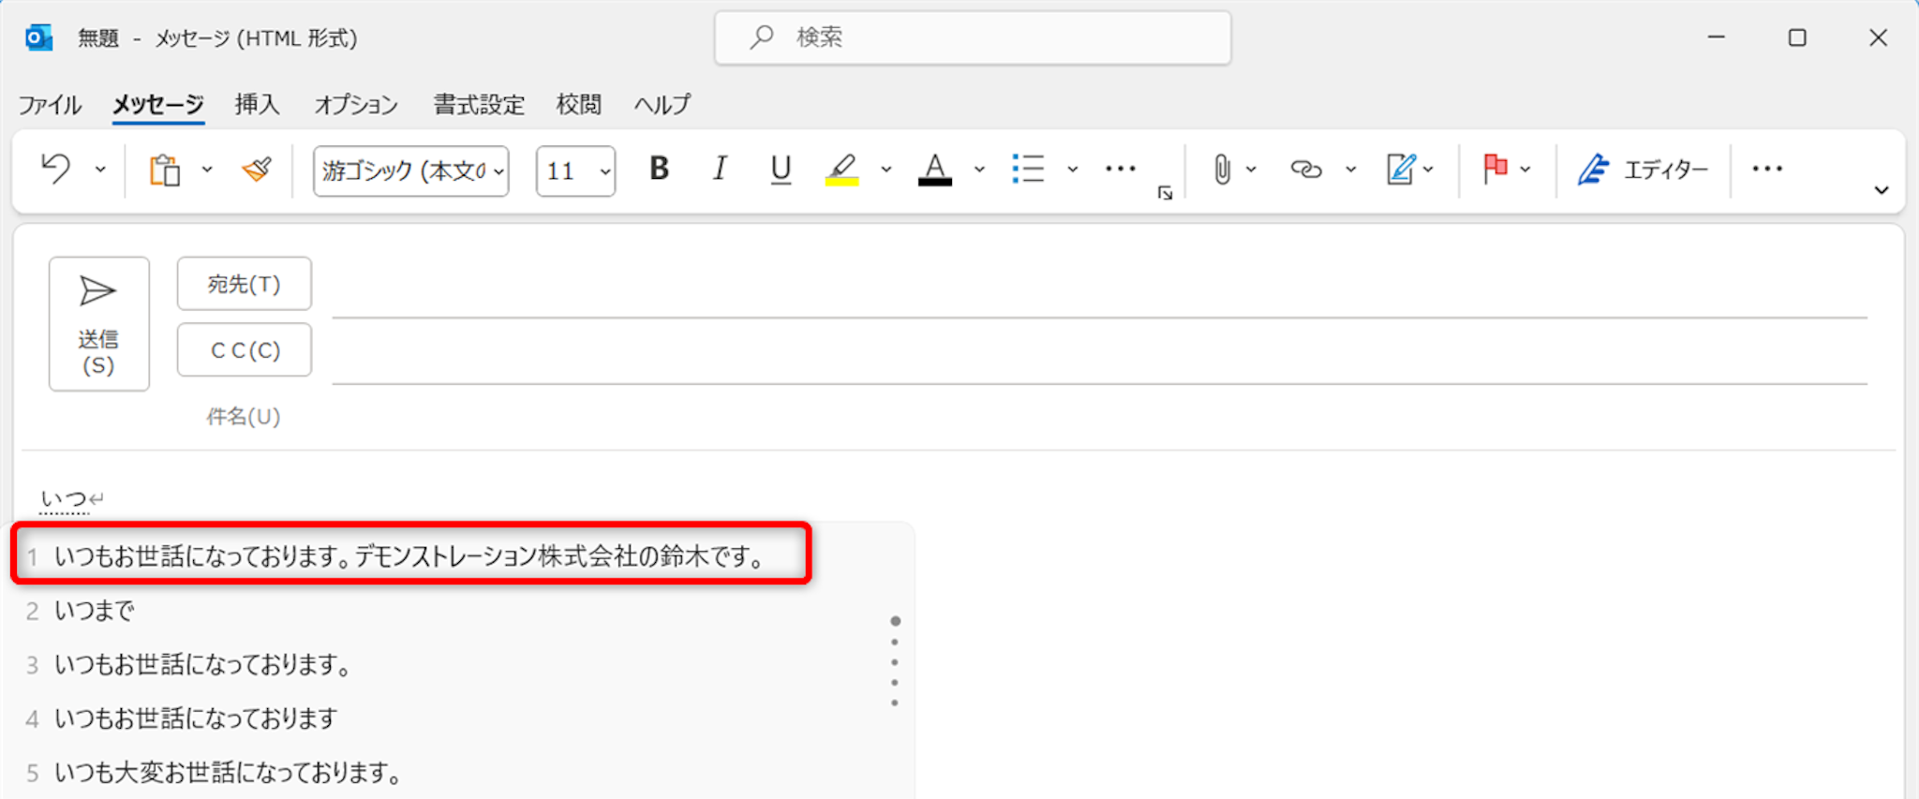Screen dimensions: 1919x799
Task: Click the Signature pen icon
Action: click(x=1400, y=170)
